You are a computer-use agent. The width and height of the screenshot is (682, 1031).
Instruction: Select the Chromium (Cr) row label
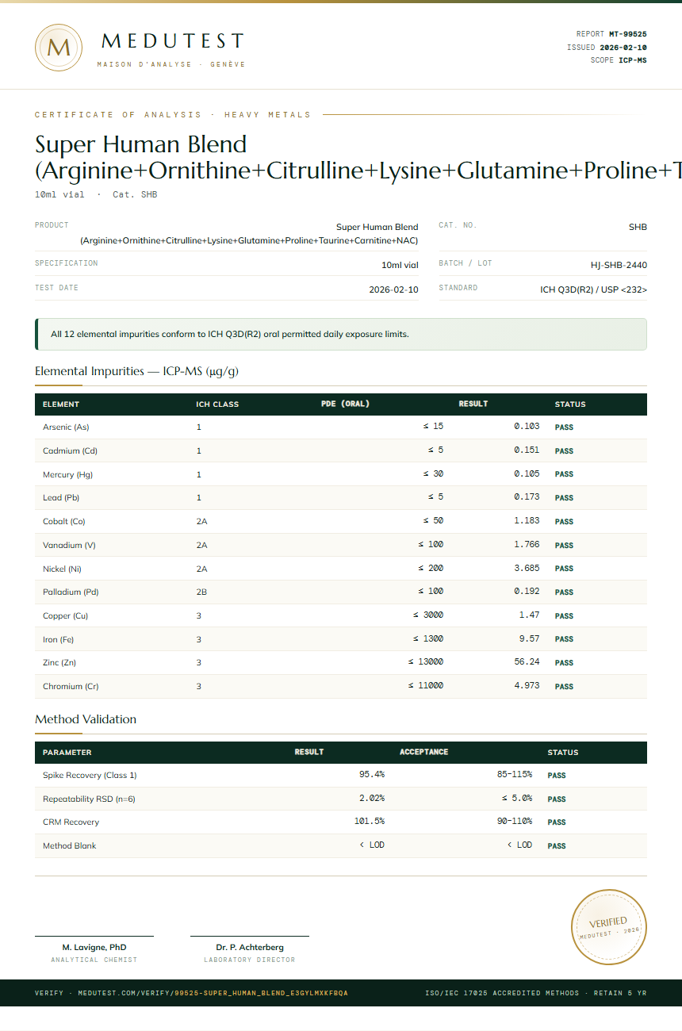[x=71, y=686]
